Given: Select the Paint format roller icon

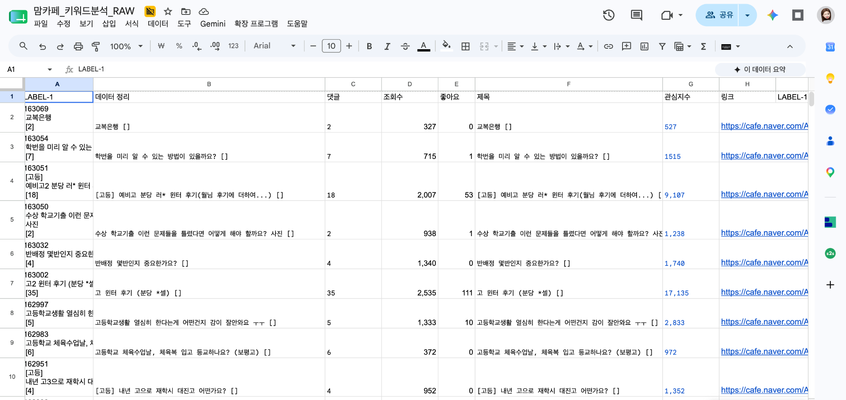Looking at the screenshot, I should 96,47.
